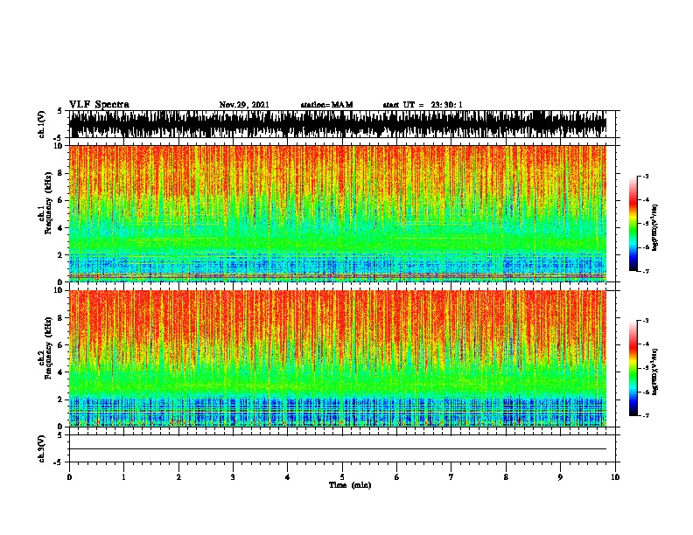Click the "10" frequency tick of ch.2 spectrogram

tap(59, 290)
